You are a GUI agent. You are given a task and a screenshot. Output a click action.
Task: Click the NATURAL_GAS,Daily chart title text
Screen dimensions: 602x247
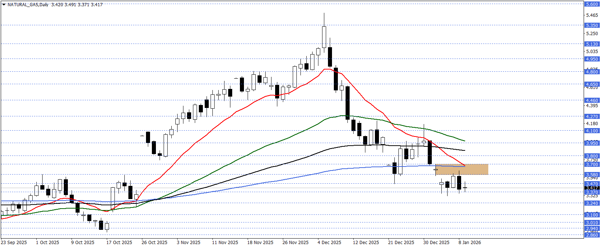pos(28,5)
